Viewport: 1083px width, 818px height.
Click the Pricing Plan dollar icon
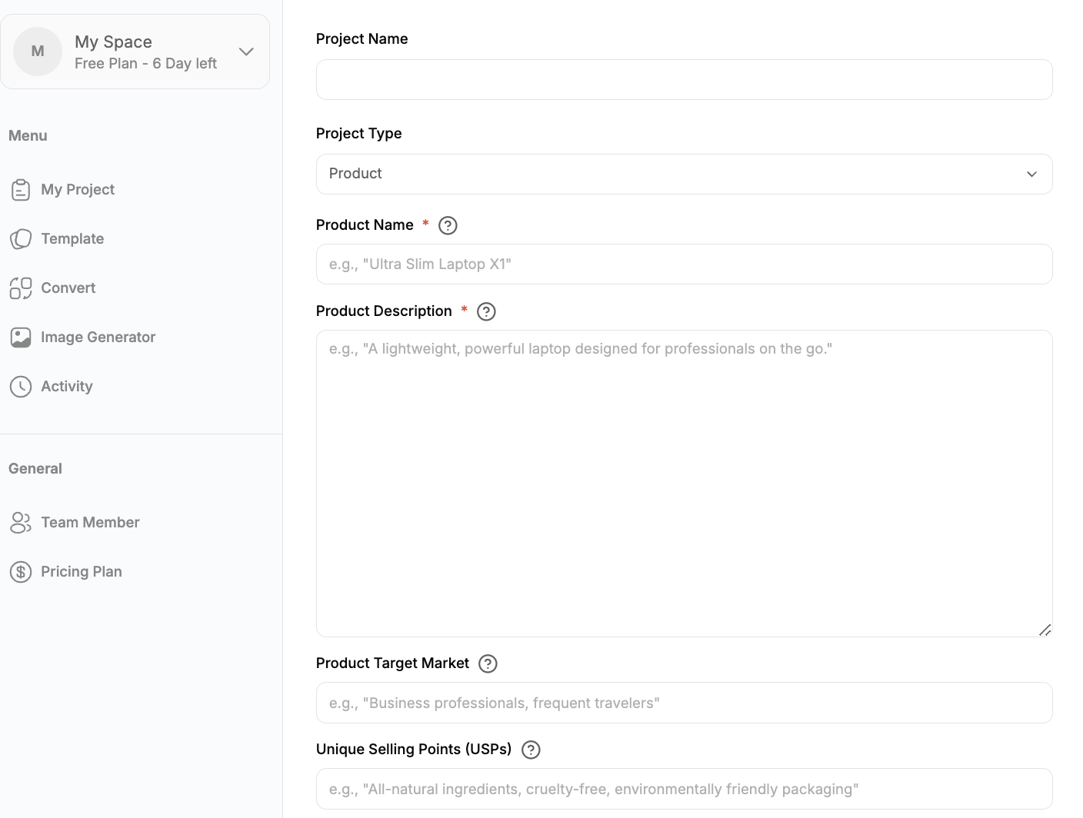pyautogui.click(x=21, y=572)
